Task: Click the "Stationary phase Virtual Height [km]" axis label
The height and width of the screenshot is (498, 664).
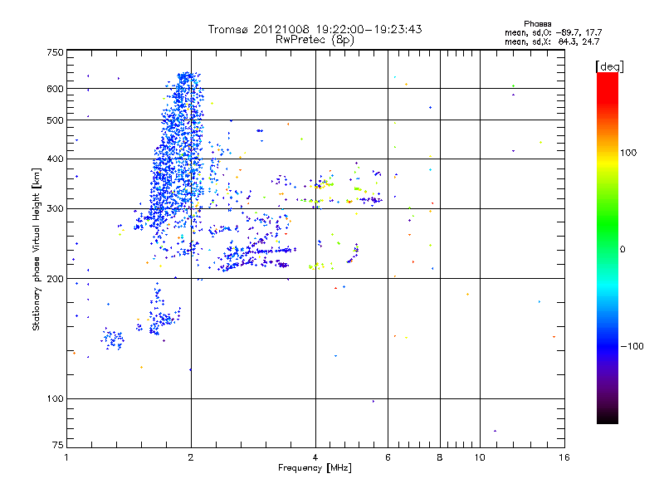Action: [37, 249]
